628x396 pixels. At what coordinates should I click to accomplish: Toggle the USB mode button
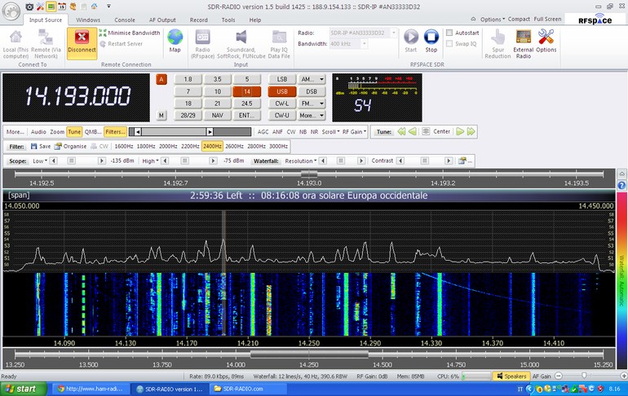click(282, 91)
